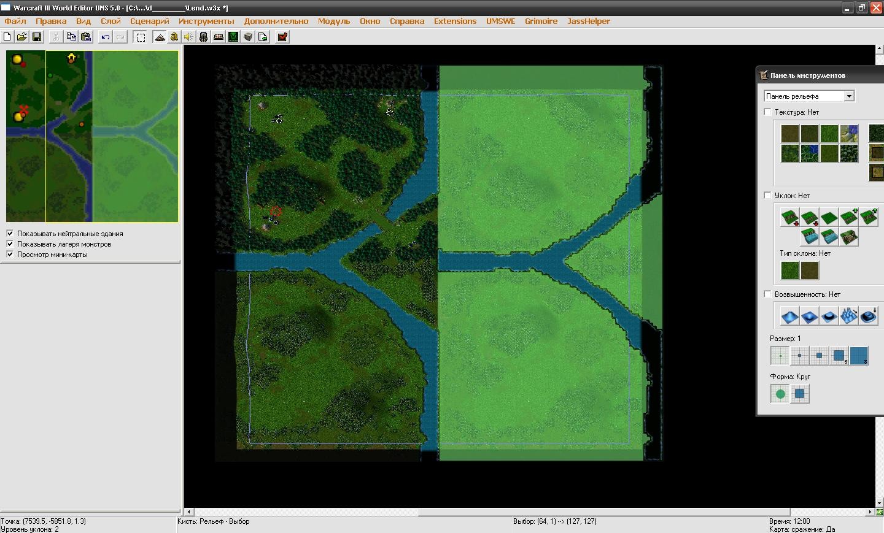Open the Object Editor helmet icon
This screenshot has height=533, width=884.
(x=204, y=37)
